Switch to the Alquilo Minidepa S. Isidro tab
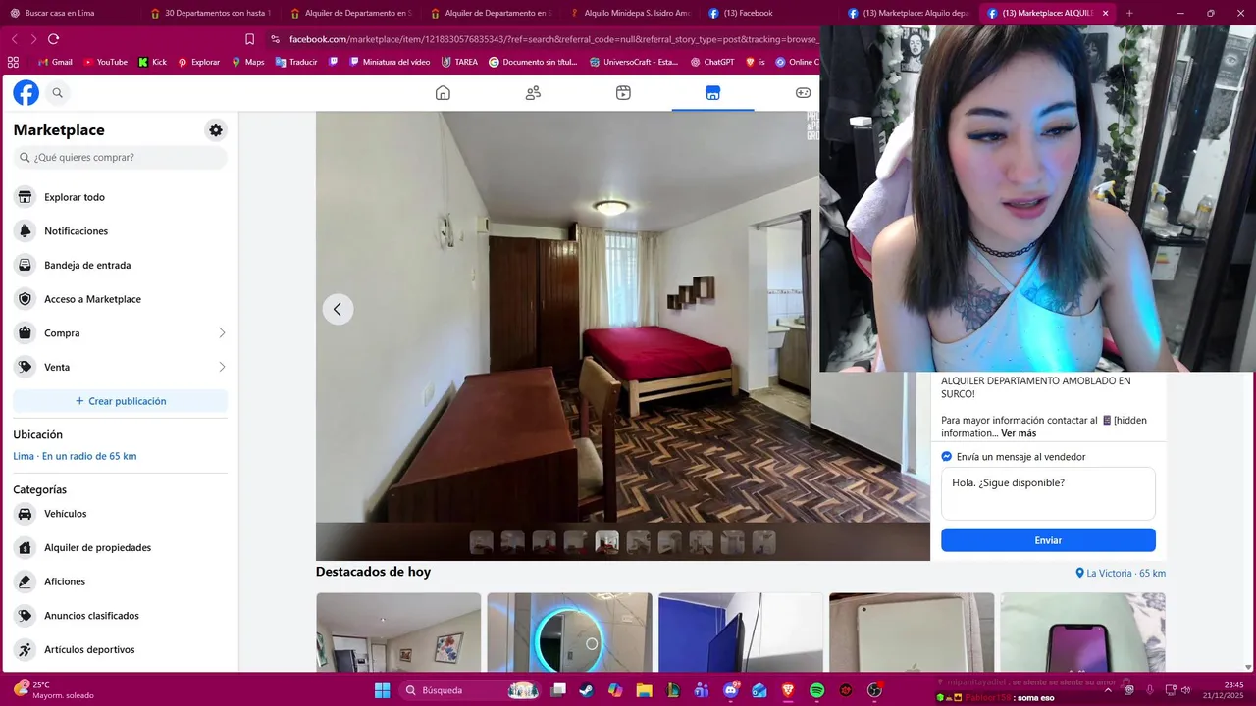 click(629, 13)
